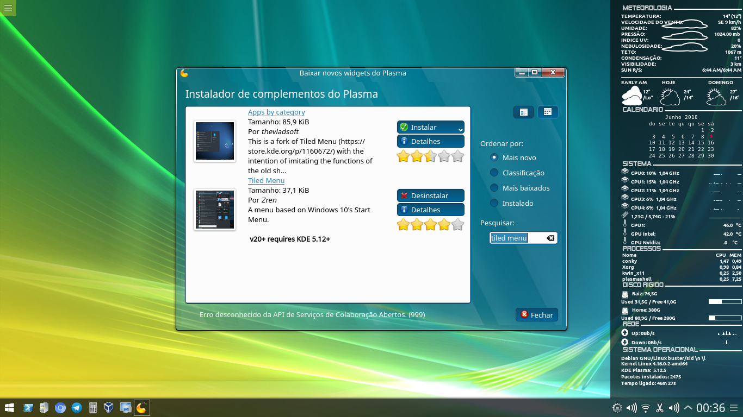Click the "Ordenar por:" label
743x417 pixels.
coord(501,143)
